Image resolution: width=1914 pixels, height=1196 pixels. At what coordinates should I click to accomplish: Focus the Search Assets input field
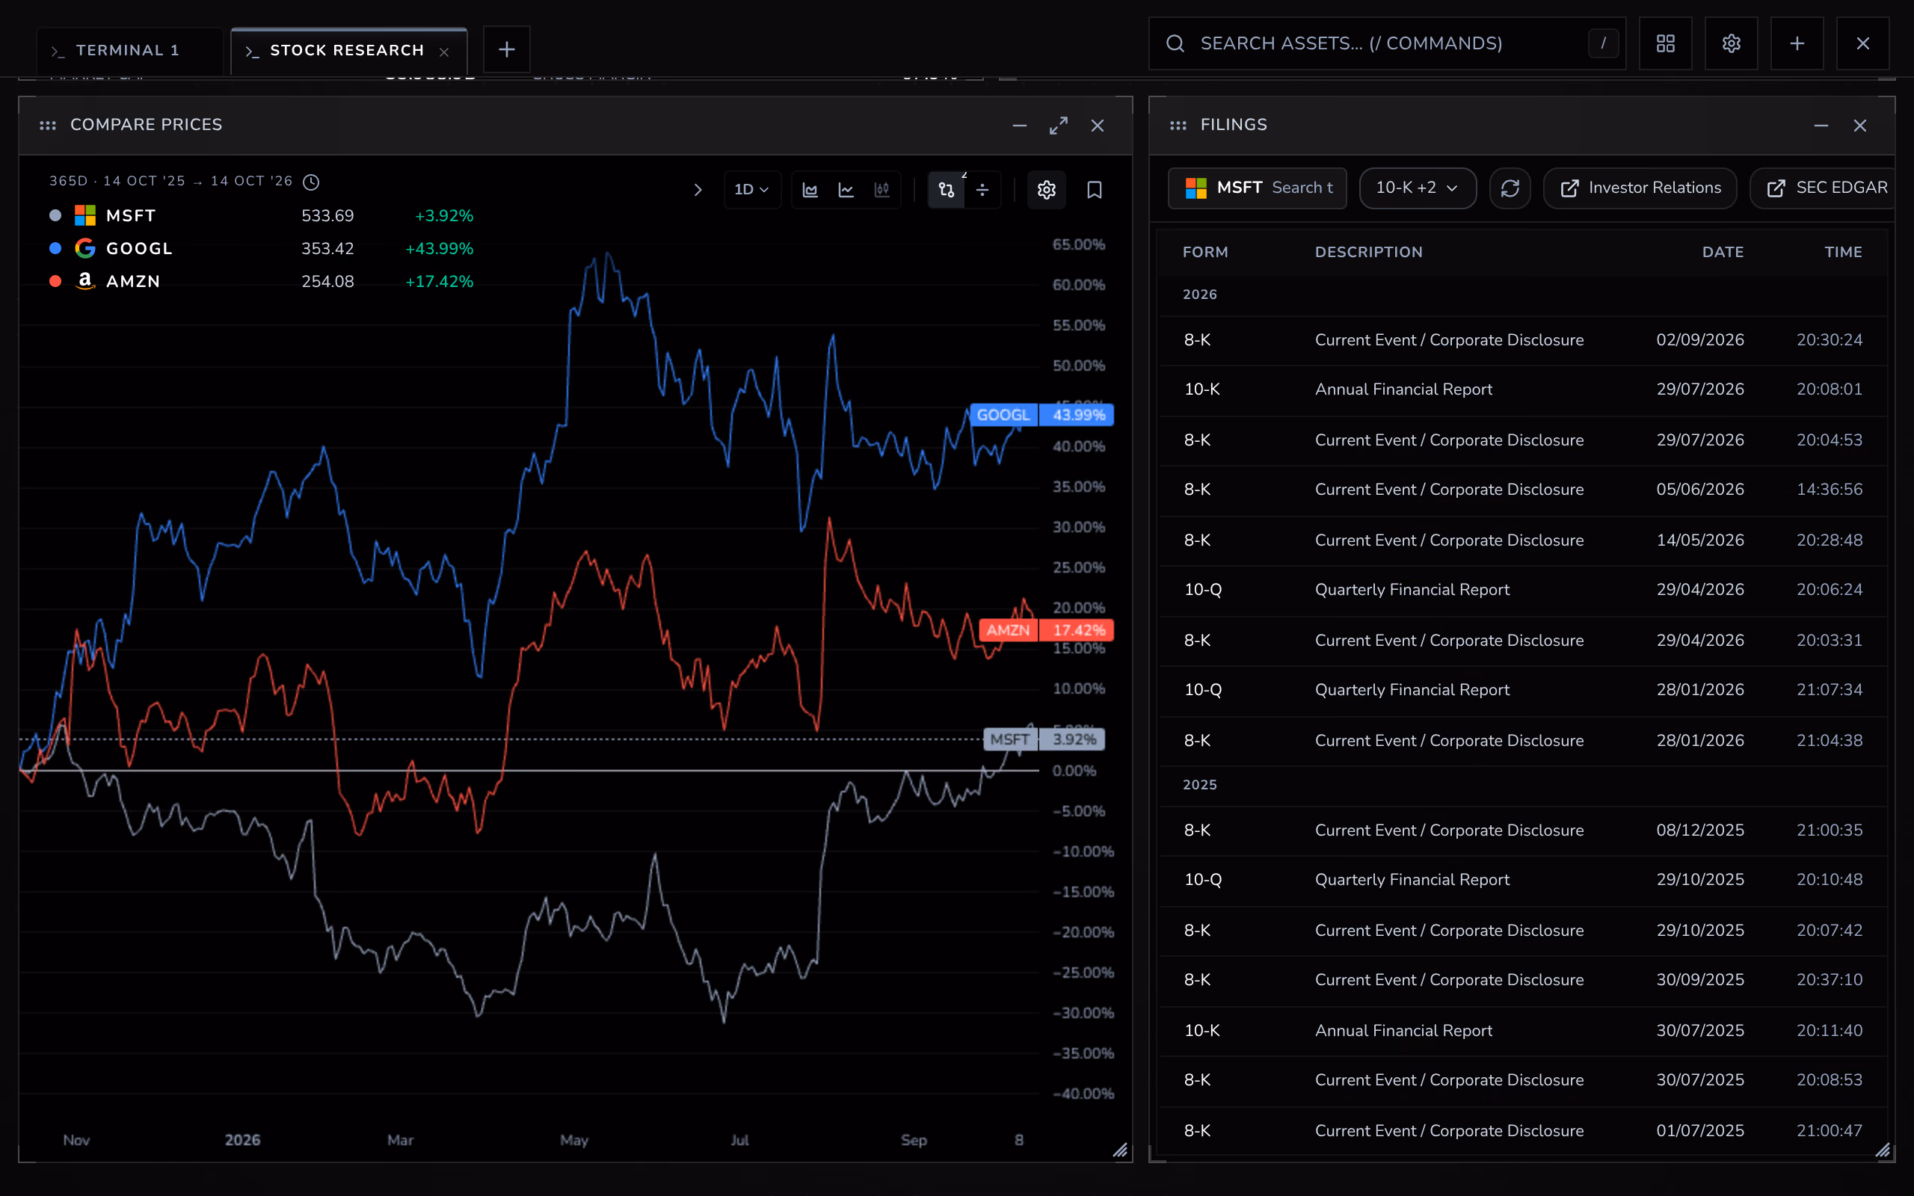pos(1387,43)
